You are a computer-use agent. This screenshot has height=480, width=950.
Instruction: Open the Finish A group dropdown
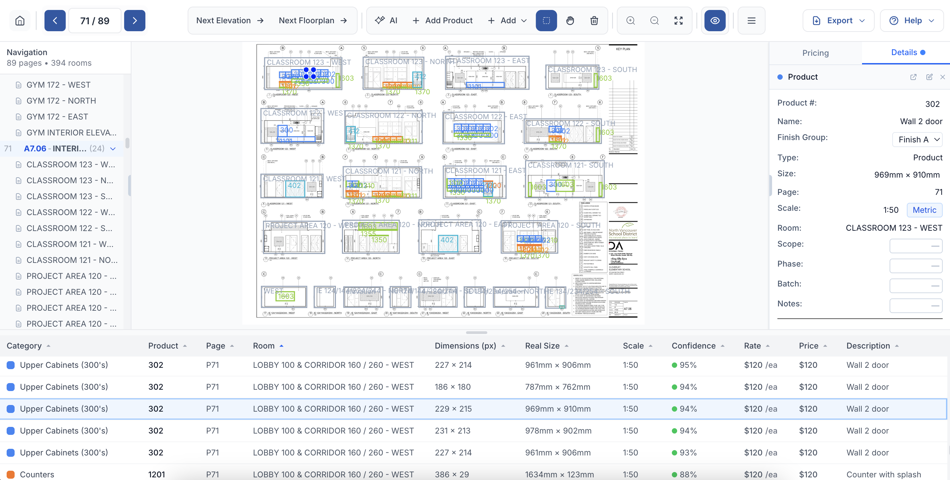[917, 139]
